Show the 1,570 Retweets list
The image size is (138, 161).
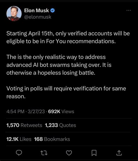24,125
